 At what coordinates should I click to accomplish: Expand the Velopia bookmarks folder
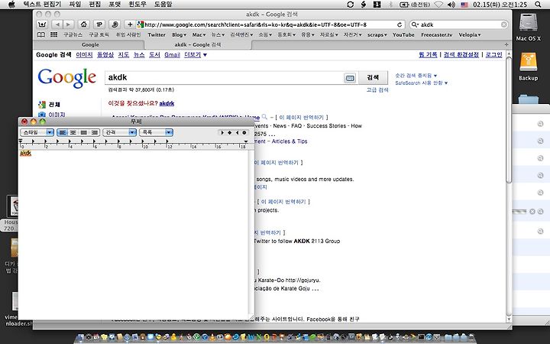[x=469, y=34]
